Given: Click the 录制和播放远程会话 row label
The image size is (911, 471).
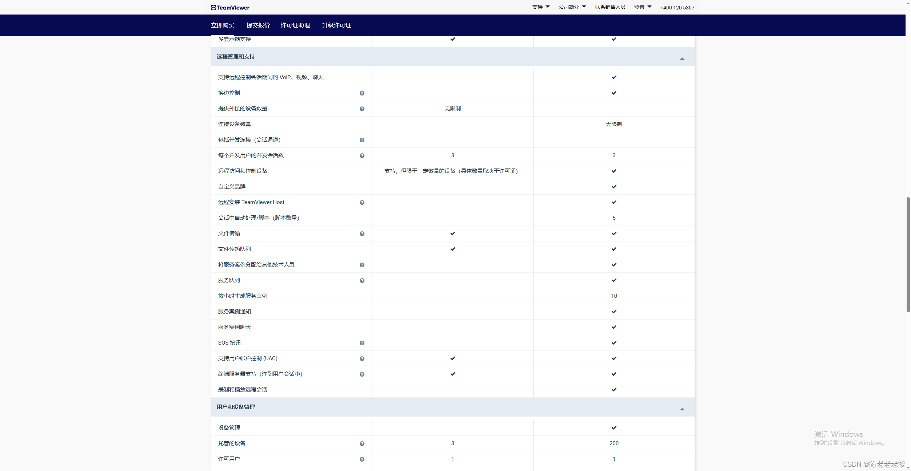Looking at the screenshot, I should pos(243,390).
